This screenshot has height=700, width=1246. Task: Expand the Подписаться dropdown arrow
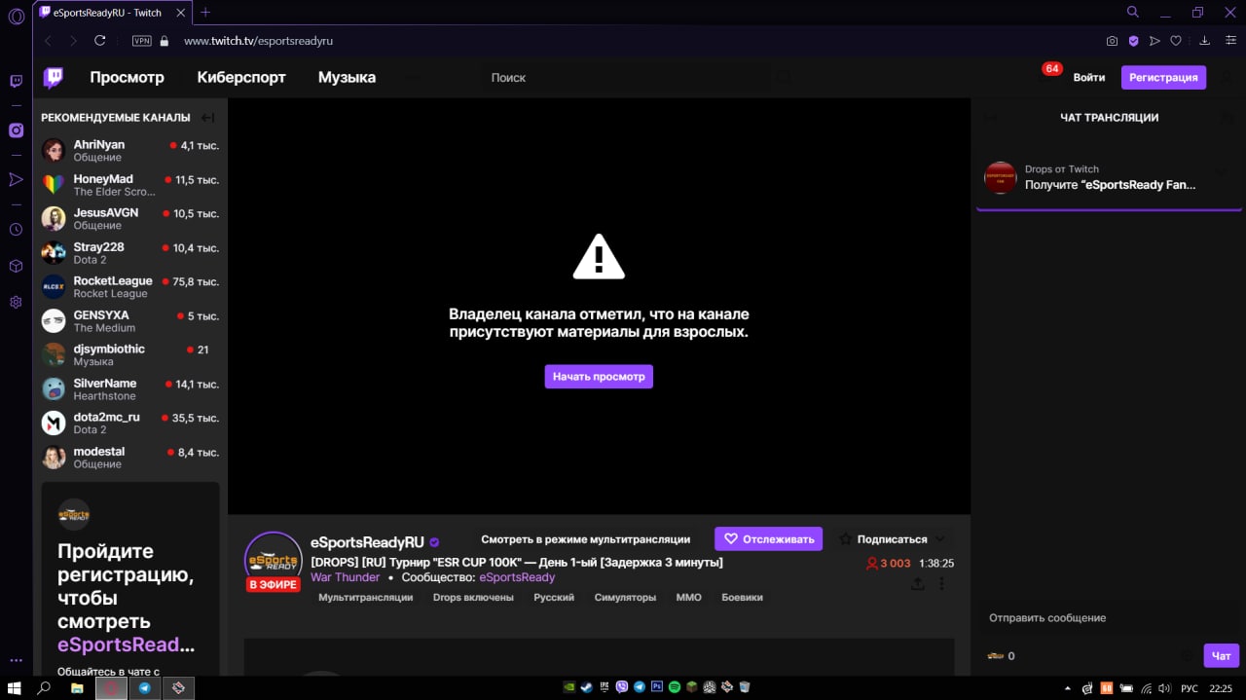point(939,539)
